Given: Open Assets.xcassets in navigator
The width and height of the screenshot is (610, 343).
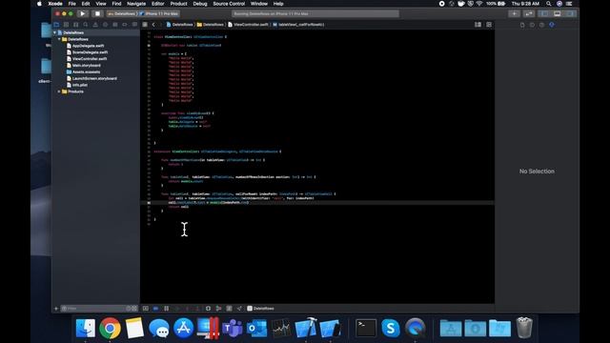Looking at the screenshot, I should tap(86, 72).
